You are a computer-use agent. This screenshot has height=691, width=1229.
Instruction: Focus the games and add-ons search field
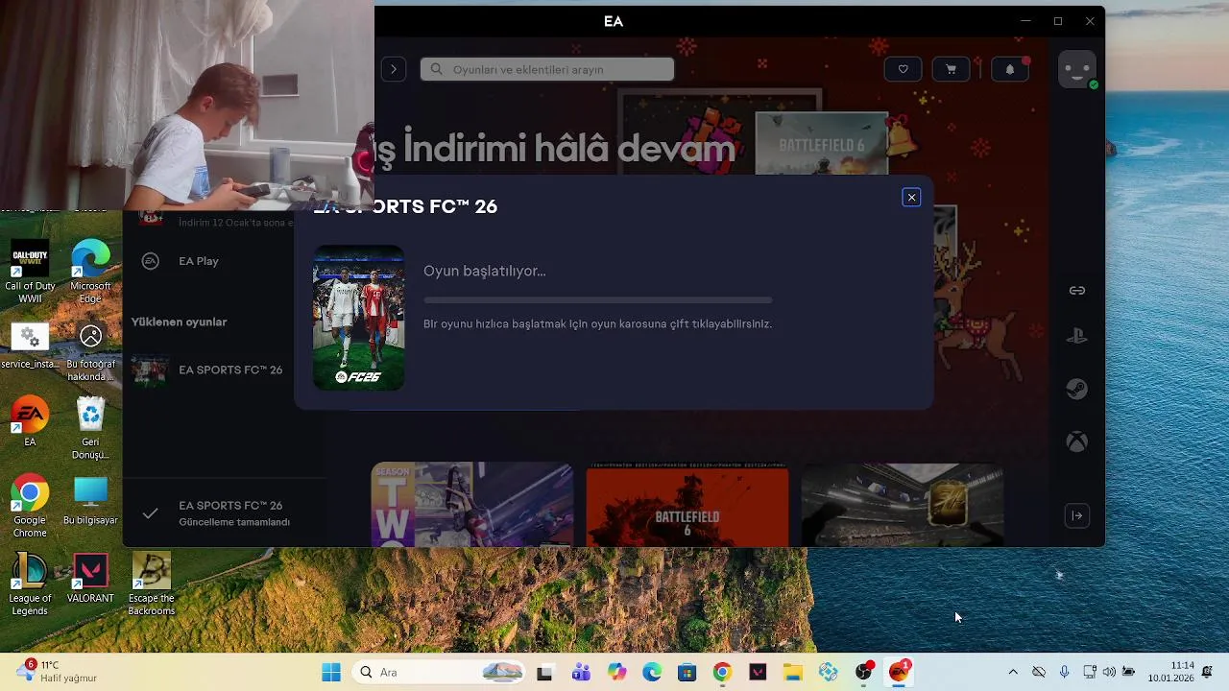click(547, 69)
